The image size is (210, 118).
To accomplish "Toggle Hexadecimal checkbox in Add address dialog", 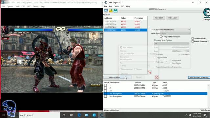I will point(121,69).
